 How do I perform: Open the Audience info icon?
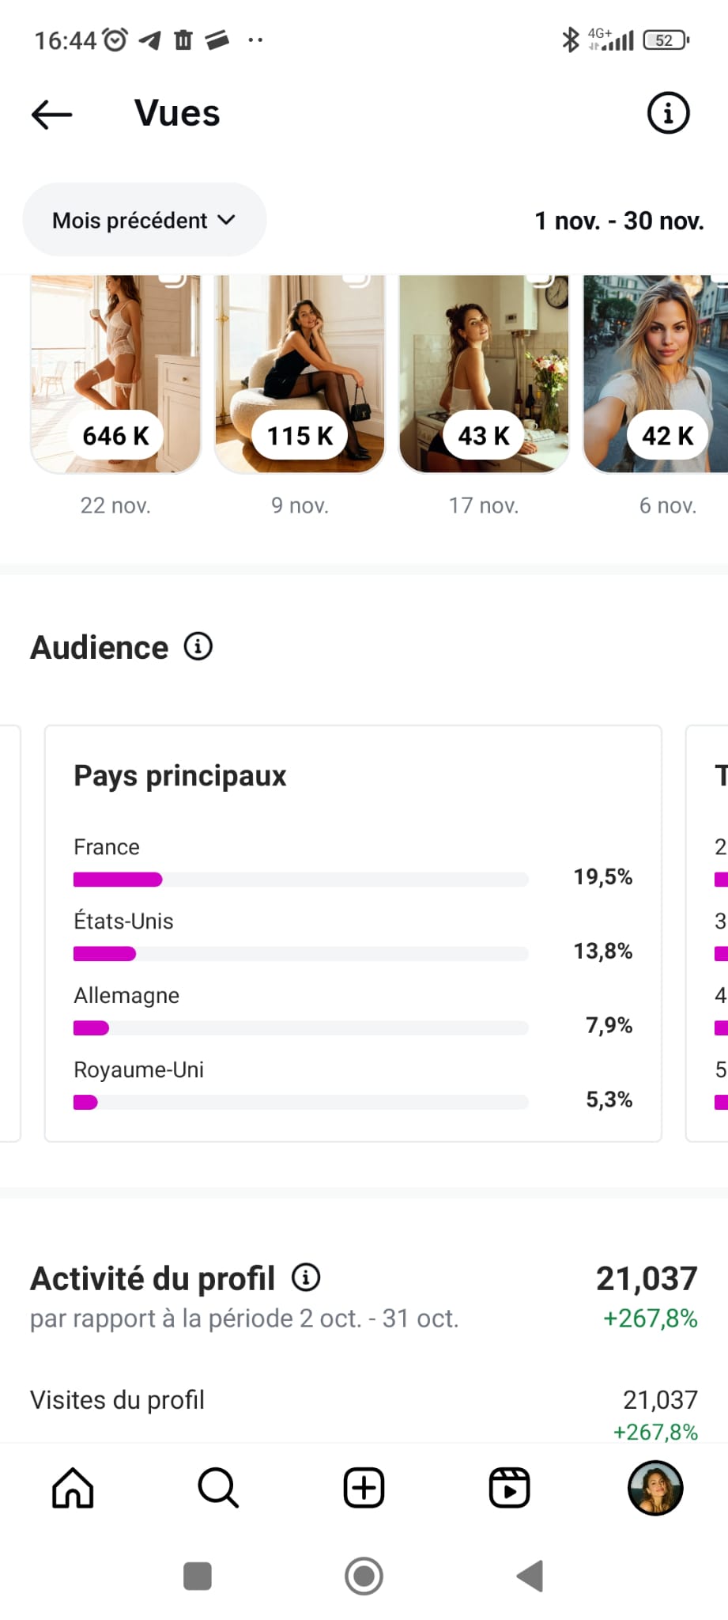pyautogui.click(x=198, y=646)
